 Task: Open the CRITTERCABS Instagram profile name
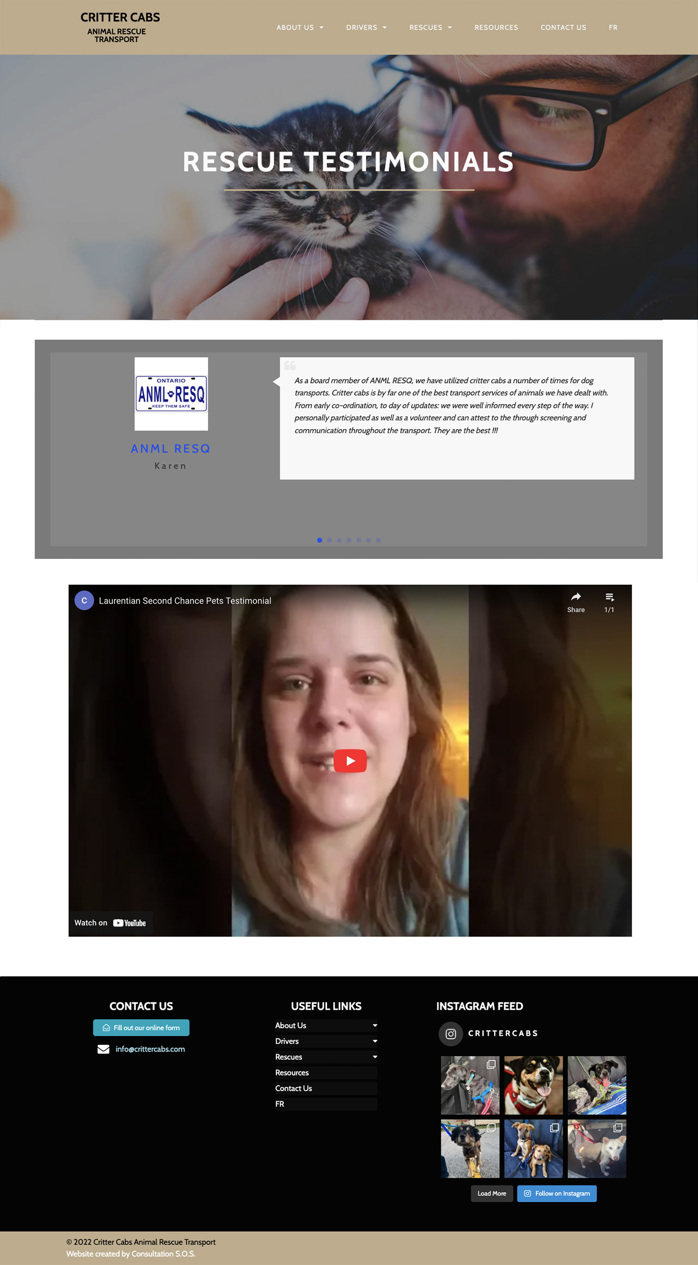(x=503, y=1033)
